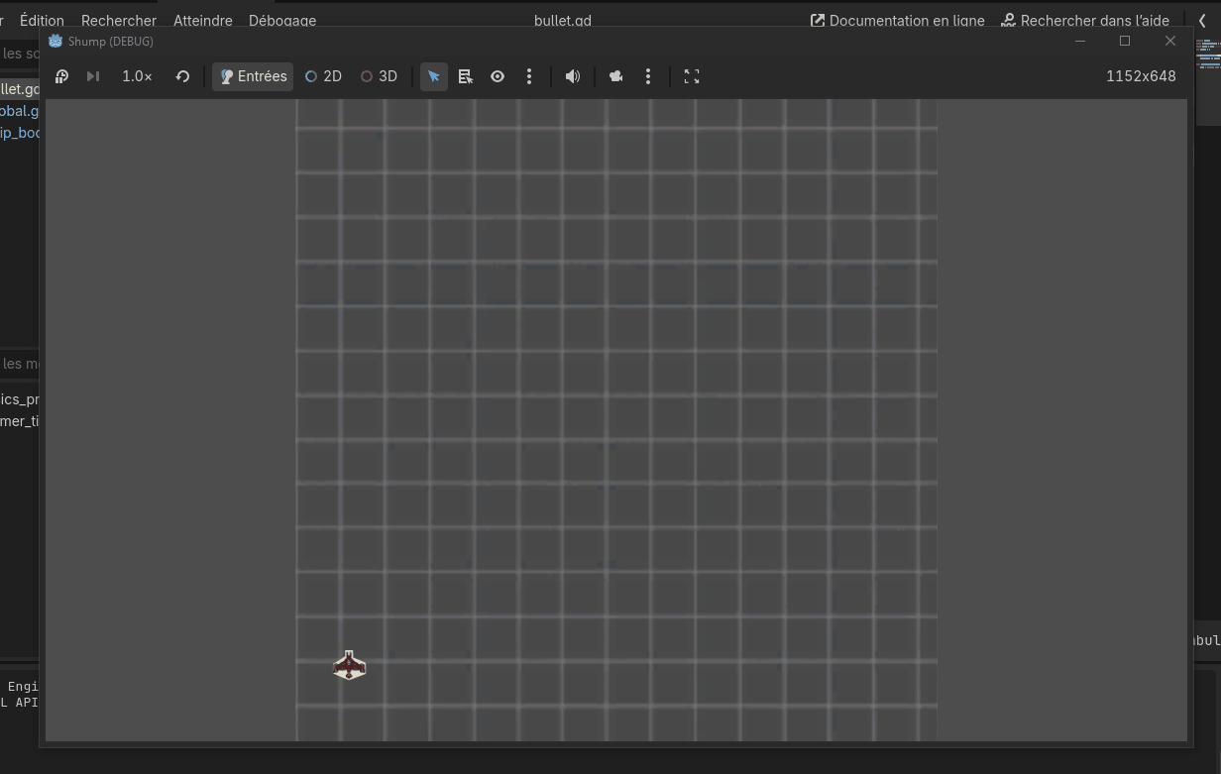
Task: Click the 1152x648 resolution label
Action: point(1141,76)
